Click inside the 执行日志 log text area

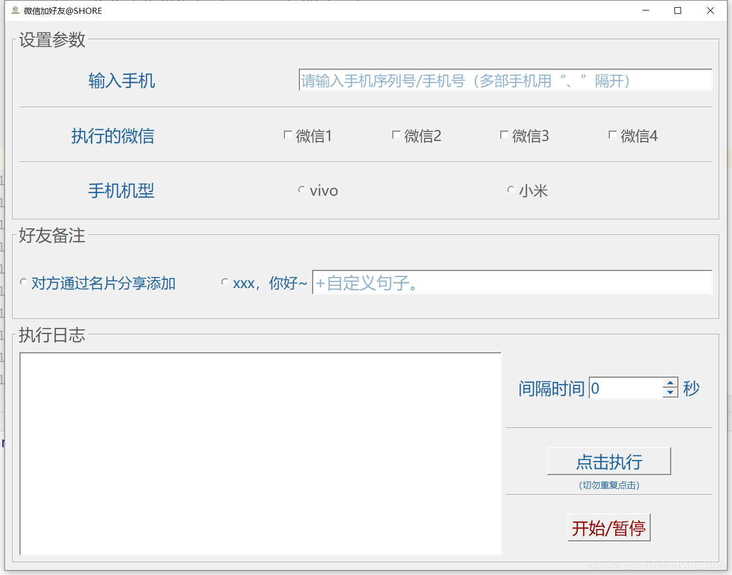(x=260, y=453)
